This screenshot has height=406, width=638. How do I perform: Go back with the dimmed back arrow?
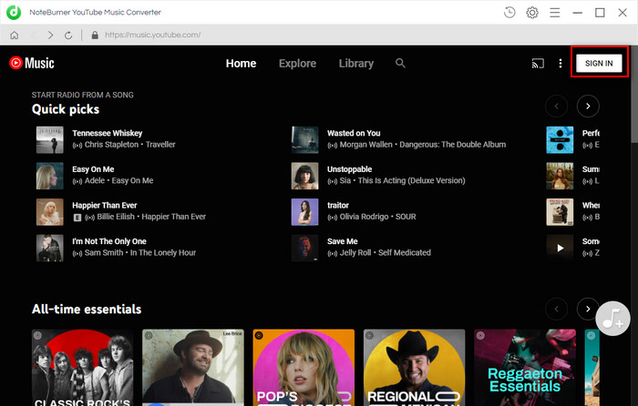[x=34, y=36]
